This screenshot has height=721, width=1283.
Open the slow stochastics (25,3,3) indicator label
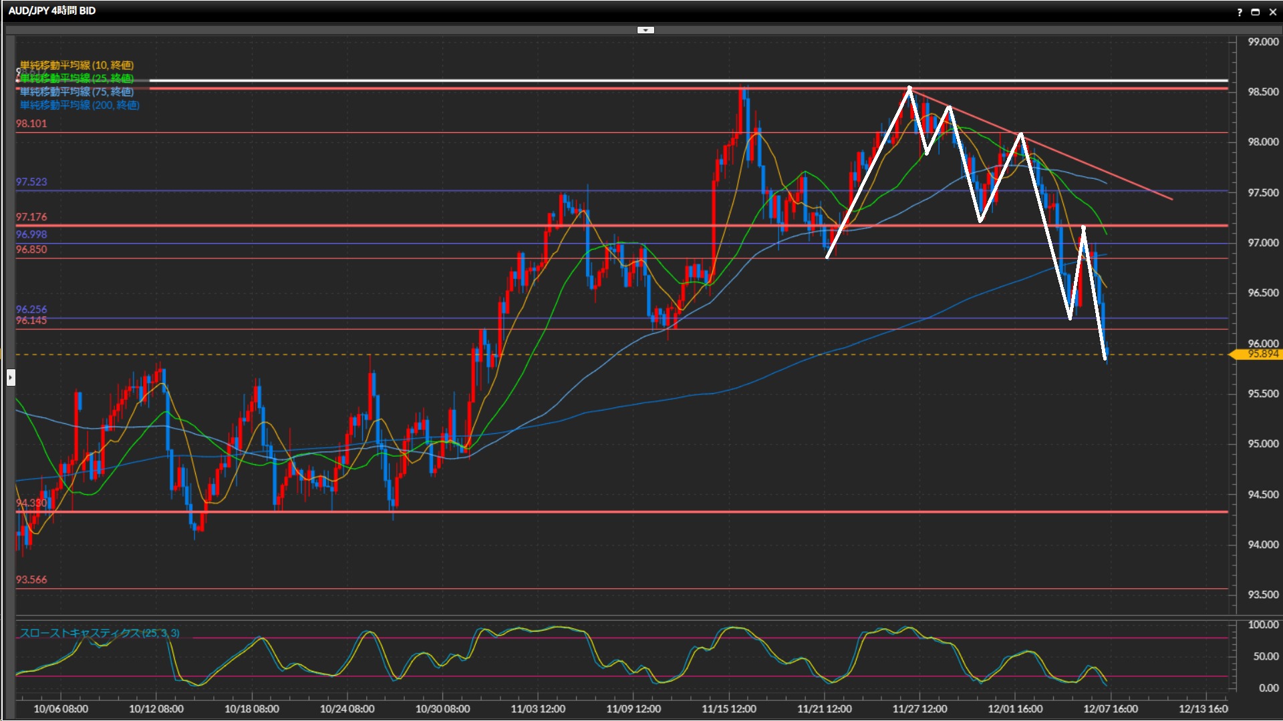[x=100, y=633]
